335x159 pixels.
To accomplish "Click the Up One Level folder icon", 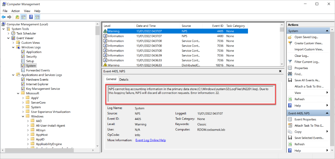I will [x=17, y=17].
